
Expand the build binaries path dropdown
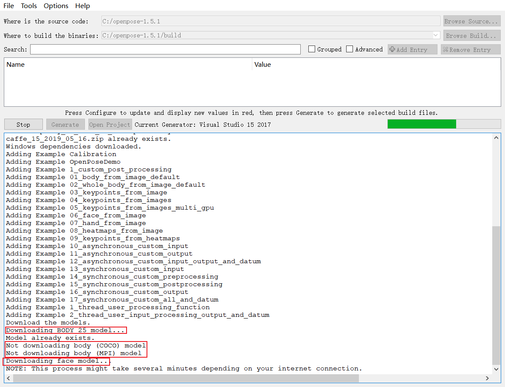(x=435, y=35)
